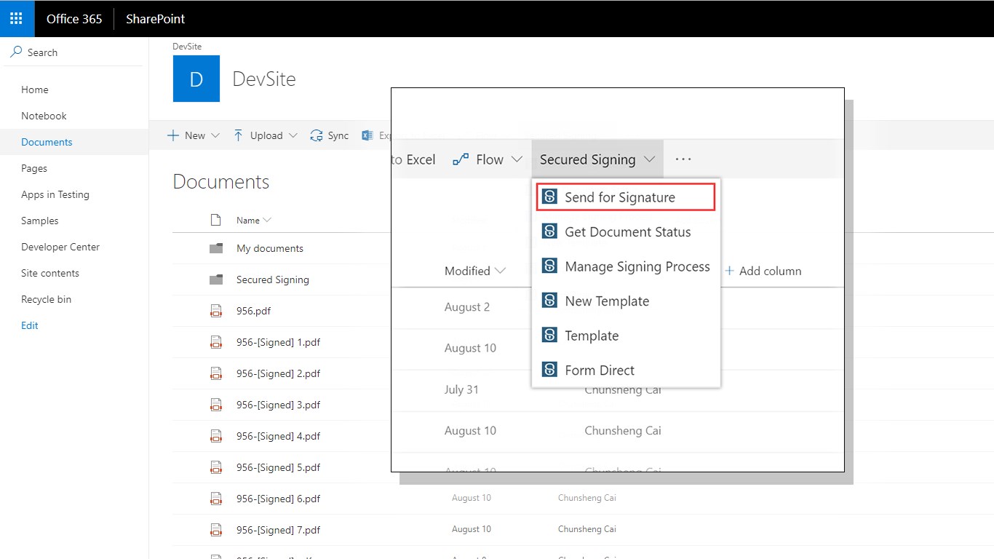
Task: Click Add column button
Action: (x=763, y=271)
